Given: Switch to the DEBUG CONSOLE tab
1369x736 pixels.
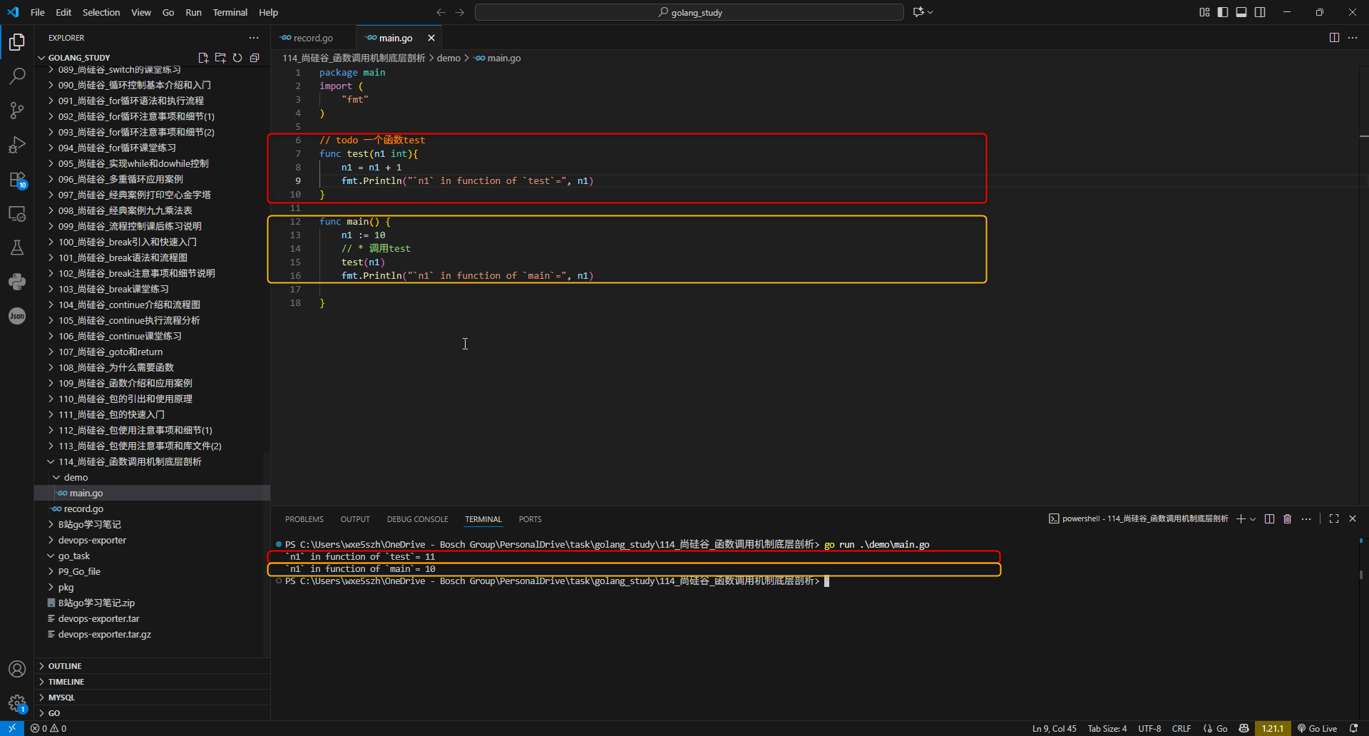Looking at the screenshot, I should (418, 519).
